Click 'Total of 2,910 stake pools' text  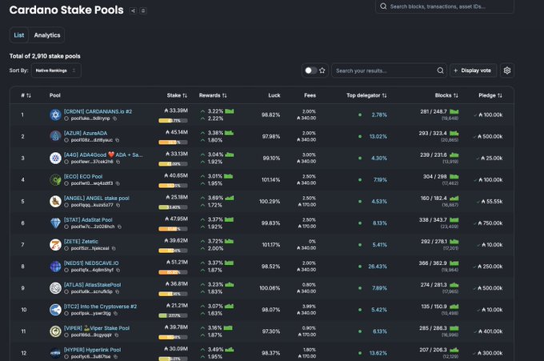45,56
